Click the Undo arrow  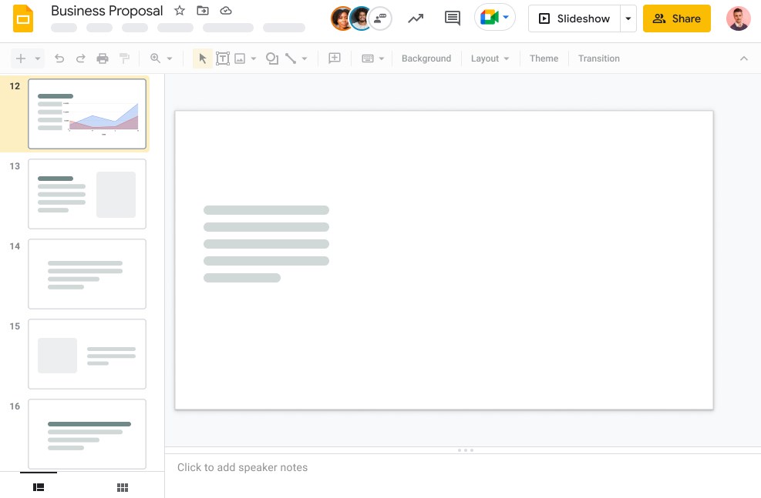coord(59,58)
